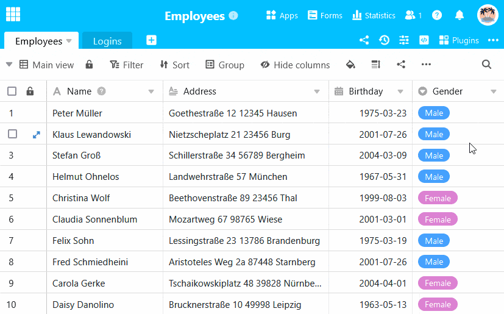
Task: Add a new table with plus icon
Action: coord(152,40)
